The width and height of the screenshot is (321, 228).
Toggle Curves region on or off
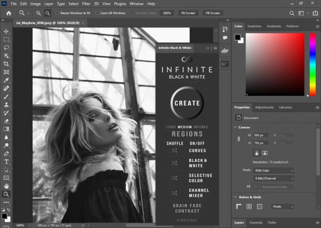pyautogui.click(x=197, y=151)
